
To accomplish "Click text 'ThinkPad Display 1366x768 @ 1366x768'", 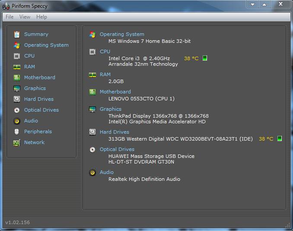I will (159, 116).
